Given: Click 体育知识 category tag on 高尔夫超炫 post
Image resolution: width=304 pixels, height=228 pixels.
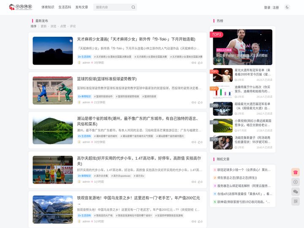Looking at the screenshot, I should 84,176.
